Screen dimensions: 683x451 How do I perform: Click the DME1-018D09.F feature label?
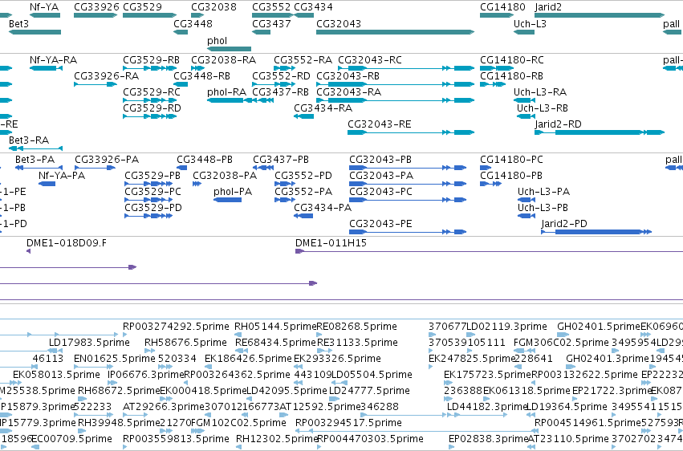click(66, 243)
